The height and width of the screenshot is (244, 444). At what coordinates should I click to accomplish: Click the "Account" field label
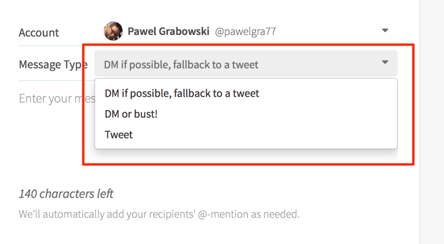click(x=39, y=33)
